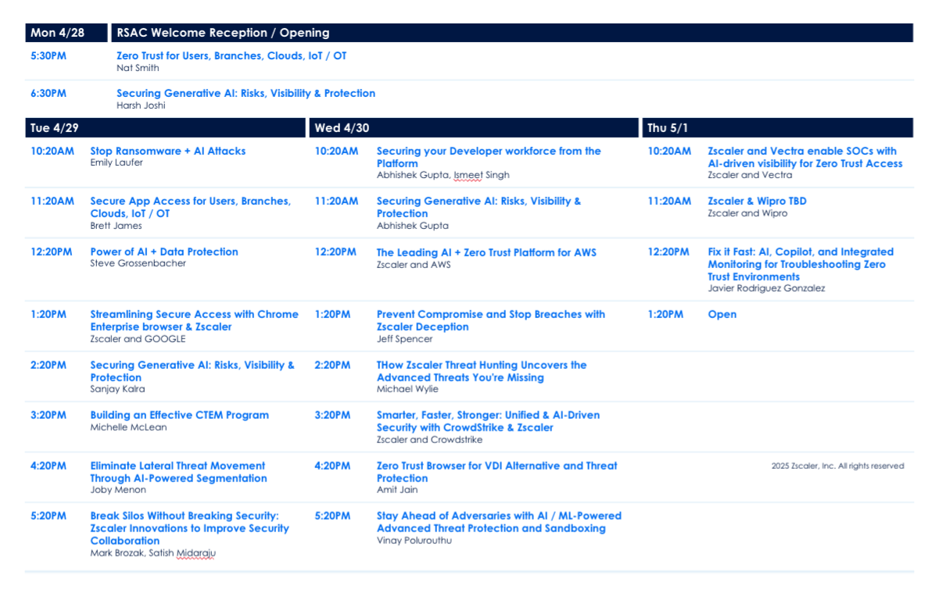The width and height of the screenshot is (939, 597).
Task: Open Eliminate Lateral Threat Movement session
Action: 178,472
